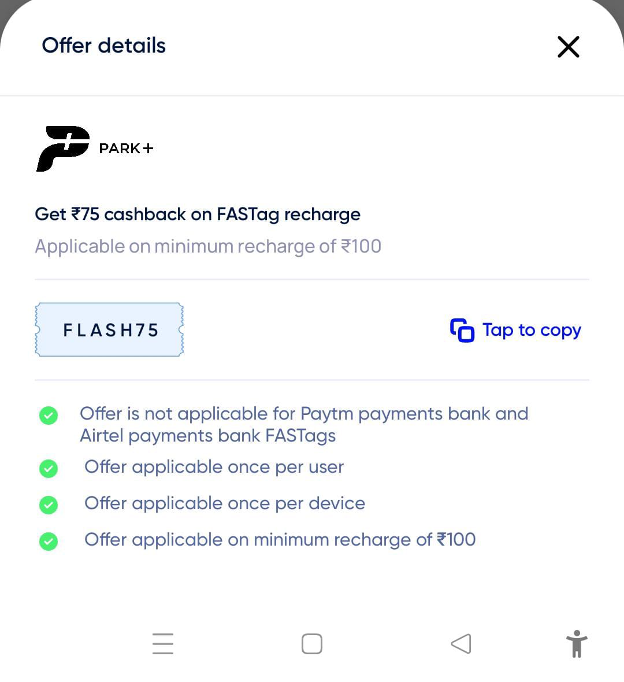
Task: Tap the green checkmark beside once per user
Action: coord(49,468)
